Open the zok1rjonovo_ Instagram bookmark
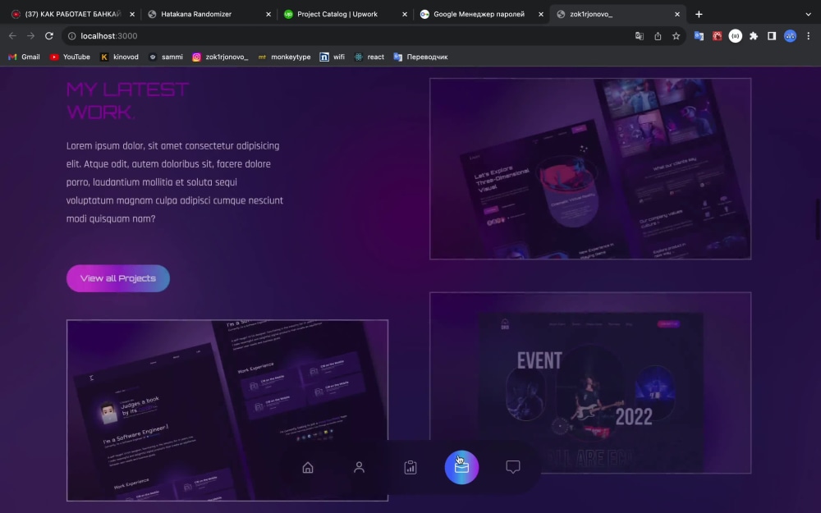The image size is (821, 513). pyautogui.click(x=220, y=57)
